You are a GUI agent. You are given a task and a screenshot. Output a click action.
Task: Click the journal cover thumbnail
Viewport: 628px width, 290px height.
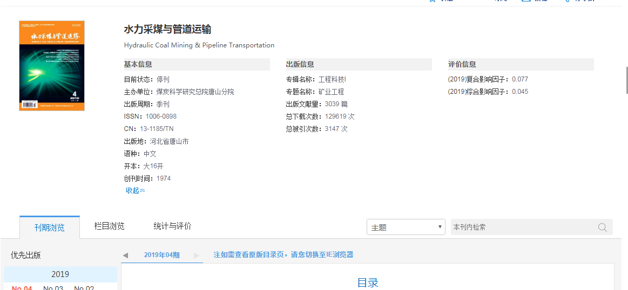(52, 66)
